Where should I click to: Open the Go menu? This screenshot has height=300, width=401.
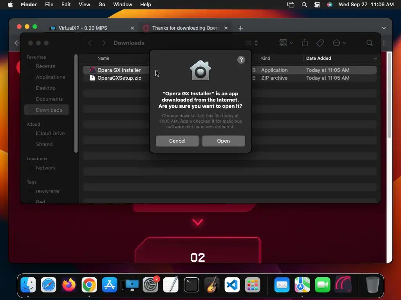click(101, 5)
